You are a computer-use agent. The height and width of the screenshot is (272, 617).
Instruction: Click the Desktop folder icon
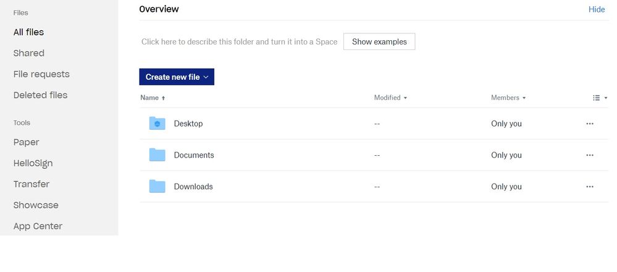tap(157, 124)
